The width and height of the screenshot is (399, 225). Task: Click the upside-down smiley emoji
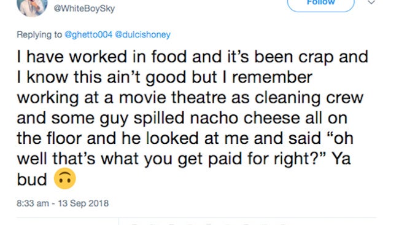coord(65,179)
